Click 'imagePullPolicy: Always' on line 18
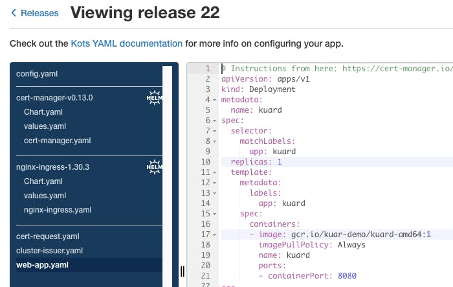This screenshot has width=453, height=287. point(312,245)
